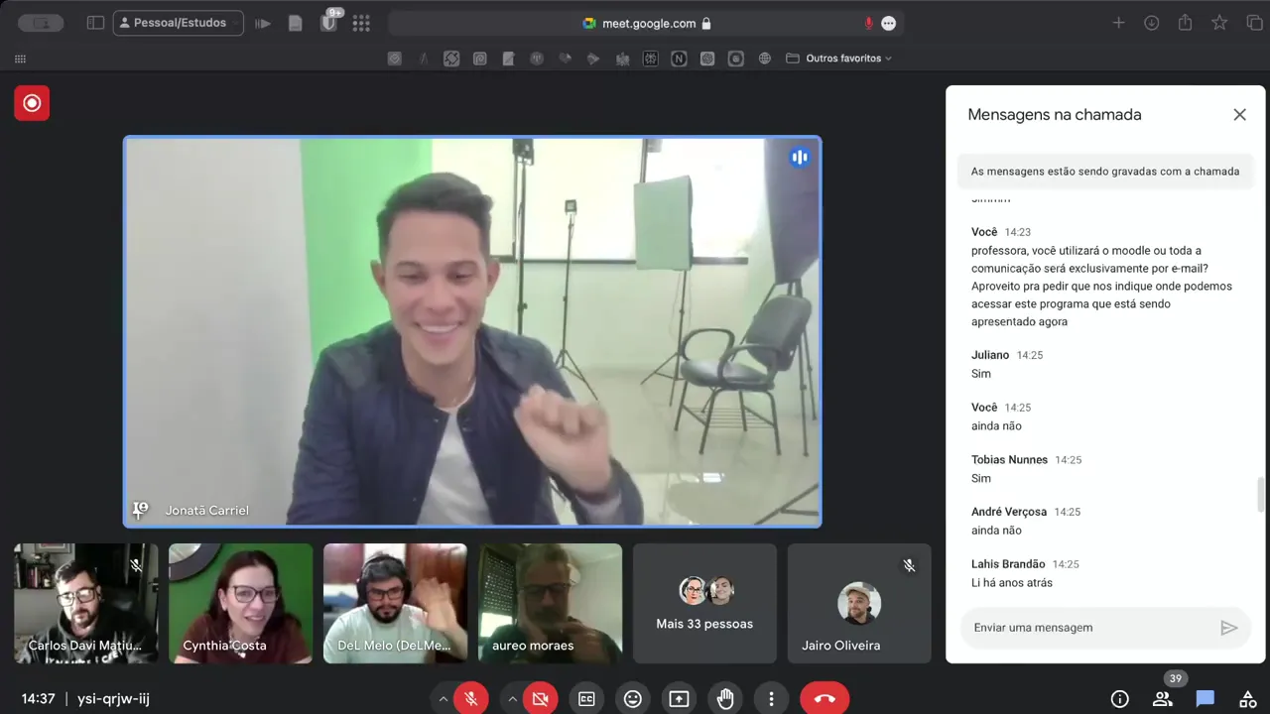Click the chat messages scrollbar
The height and width of the screenshot is (714, 1270).
click(x=1261, y=494)
